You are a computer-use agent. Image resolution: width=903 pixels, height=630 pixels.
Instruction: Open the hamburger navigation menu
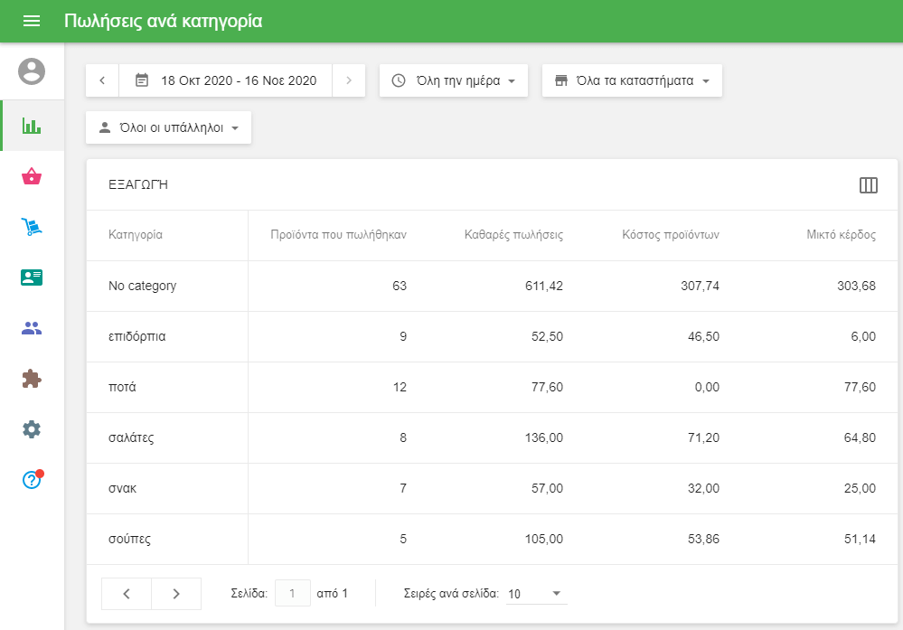(x=32, y=21)
